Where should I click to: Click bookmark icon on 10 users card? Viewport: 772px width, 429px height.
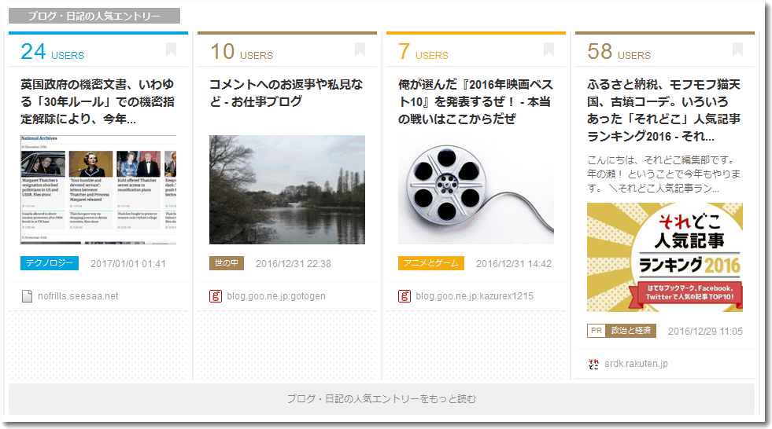tap(360, 50)
